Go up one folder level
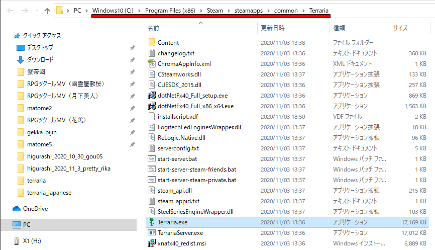Image resolution: width=435 pixels, height=250 pixels. tap(47, 11)
